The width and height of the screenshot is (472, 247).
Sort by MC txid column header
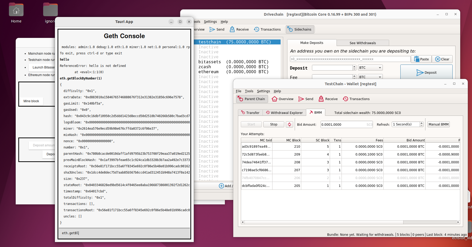point(257,140)
